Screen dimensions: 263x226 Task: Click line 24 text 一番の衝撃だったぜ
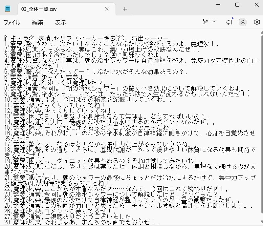point(203,200)
